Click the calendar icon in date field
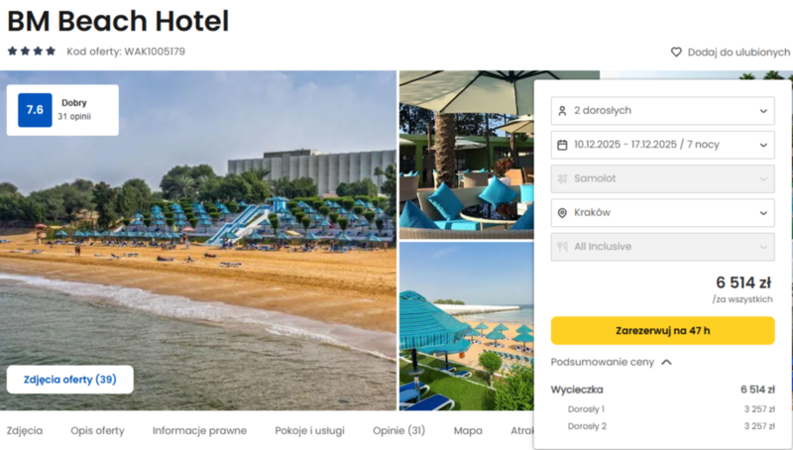 click(562, 145)
